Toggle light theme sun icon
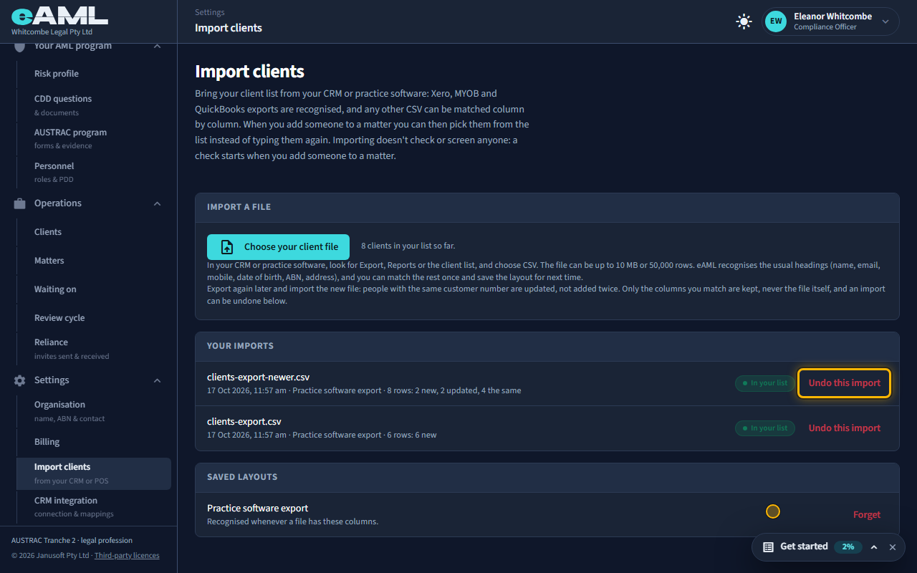Viewport: 917px width, 573px height. pyautogui.click(x=744, y=21)
